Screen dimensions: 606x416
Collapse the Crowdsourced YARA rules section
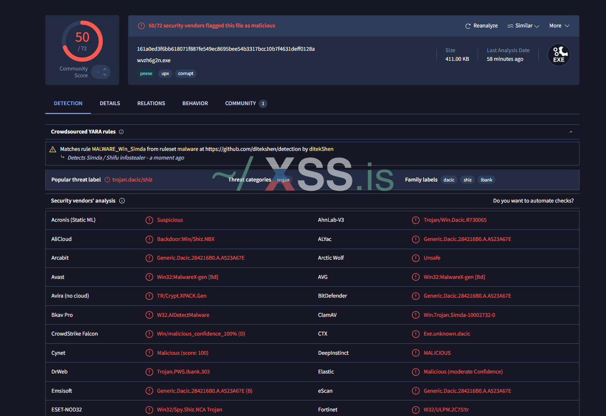point(571,132)
